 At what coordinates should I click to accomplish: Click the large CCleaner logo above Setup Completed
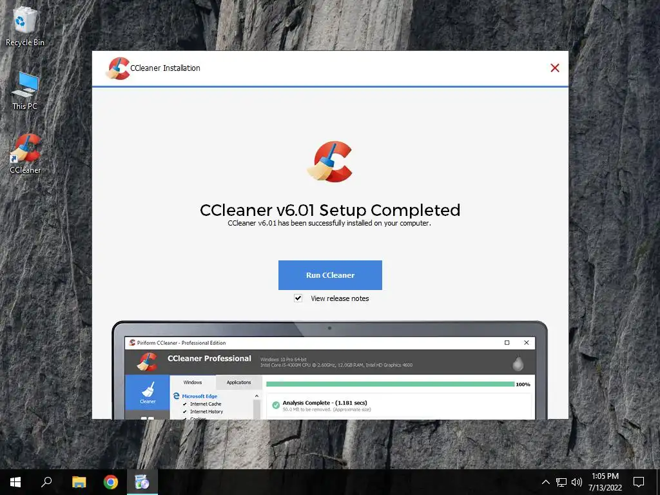[329, 162]
